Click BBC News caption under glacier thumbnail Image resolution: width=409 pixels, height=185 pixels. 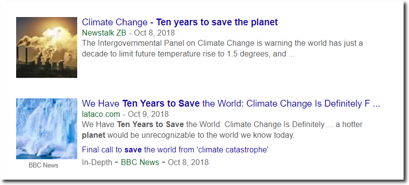43,165
